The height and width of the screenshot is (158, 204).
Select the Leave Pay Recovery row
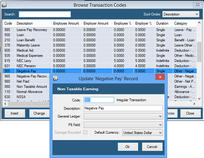(100, 30)
